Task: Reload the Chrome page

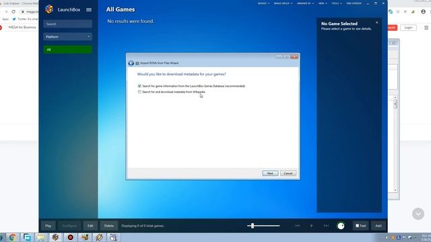Action: [x=13, y=12]
